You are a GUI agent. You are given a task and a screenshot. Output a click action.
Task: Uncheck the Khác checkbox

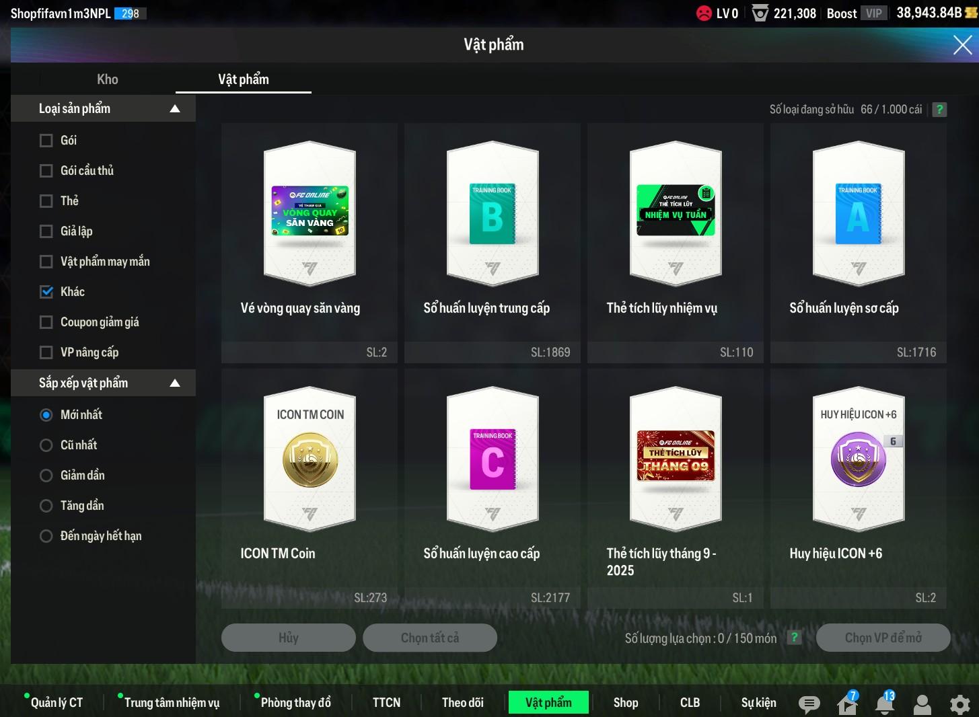tap(46, 292)
